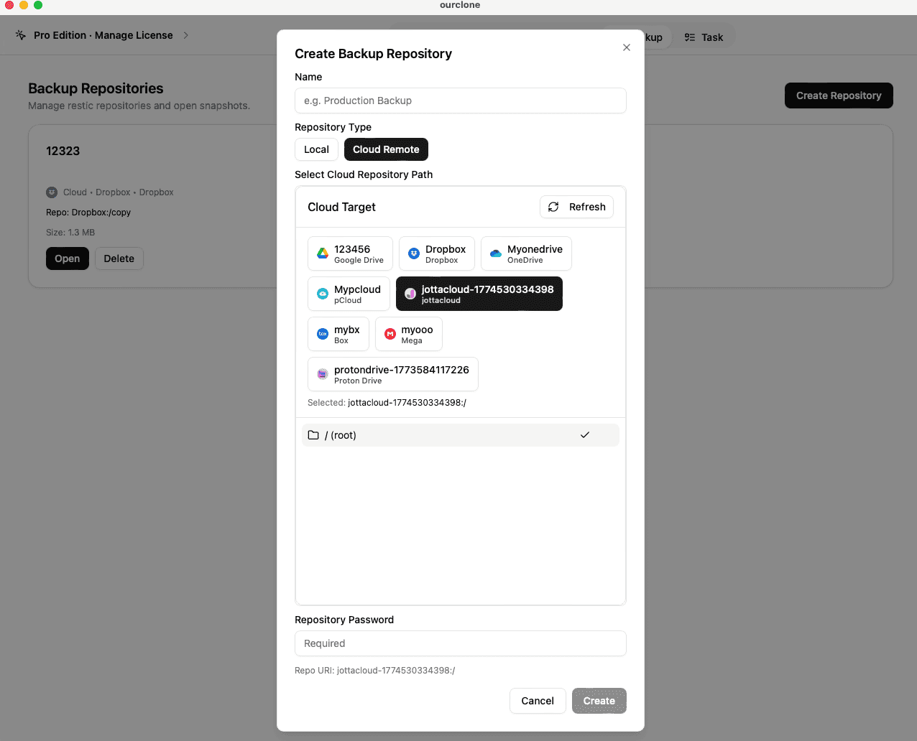Image resolution: width=917 pixels, height=741 pixels.
Task: Click the sparkle icon next to Pro Edition
Action: [20, 34]
